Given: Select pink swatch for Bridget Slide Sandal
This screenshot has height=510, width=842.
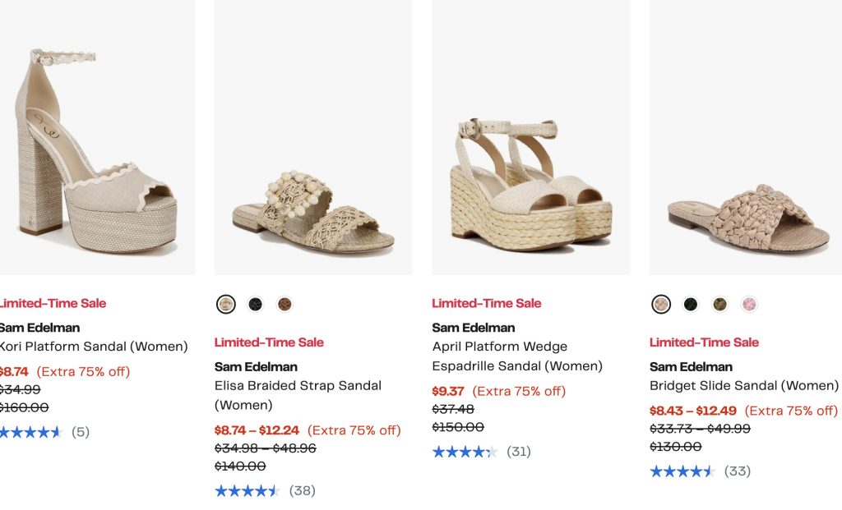Looking at the screenshot, I should (749, 305).
